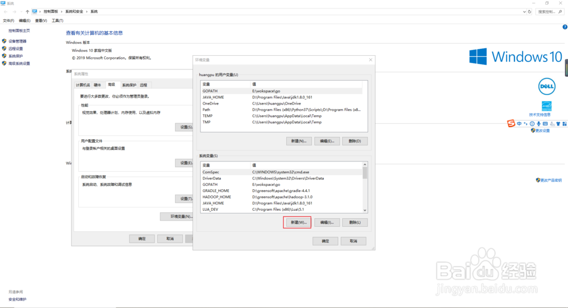568x308 pixels.
Task: Select system variable ComSpec row
Action: click(x=282, y=172)
